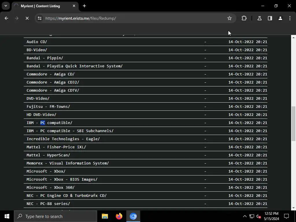The image size is (296, 222).
Task: Open a new browser tab
Action: click(x=84, y=6)
